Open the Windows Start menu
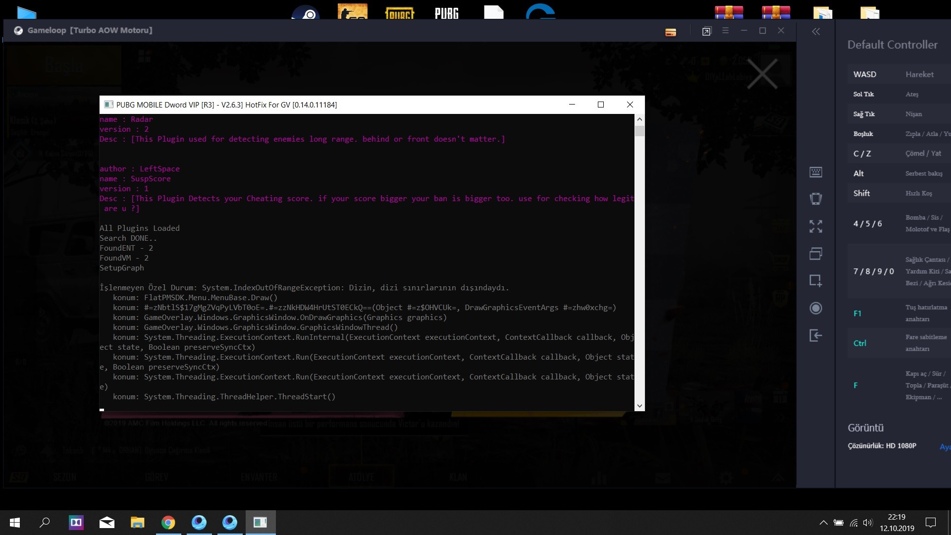The height and width of the screenshot is (535, 951). [x=15, y=523]
